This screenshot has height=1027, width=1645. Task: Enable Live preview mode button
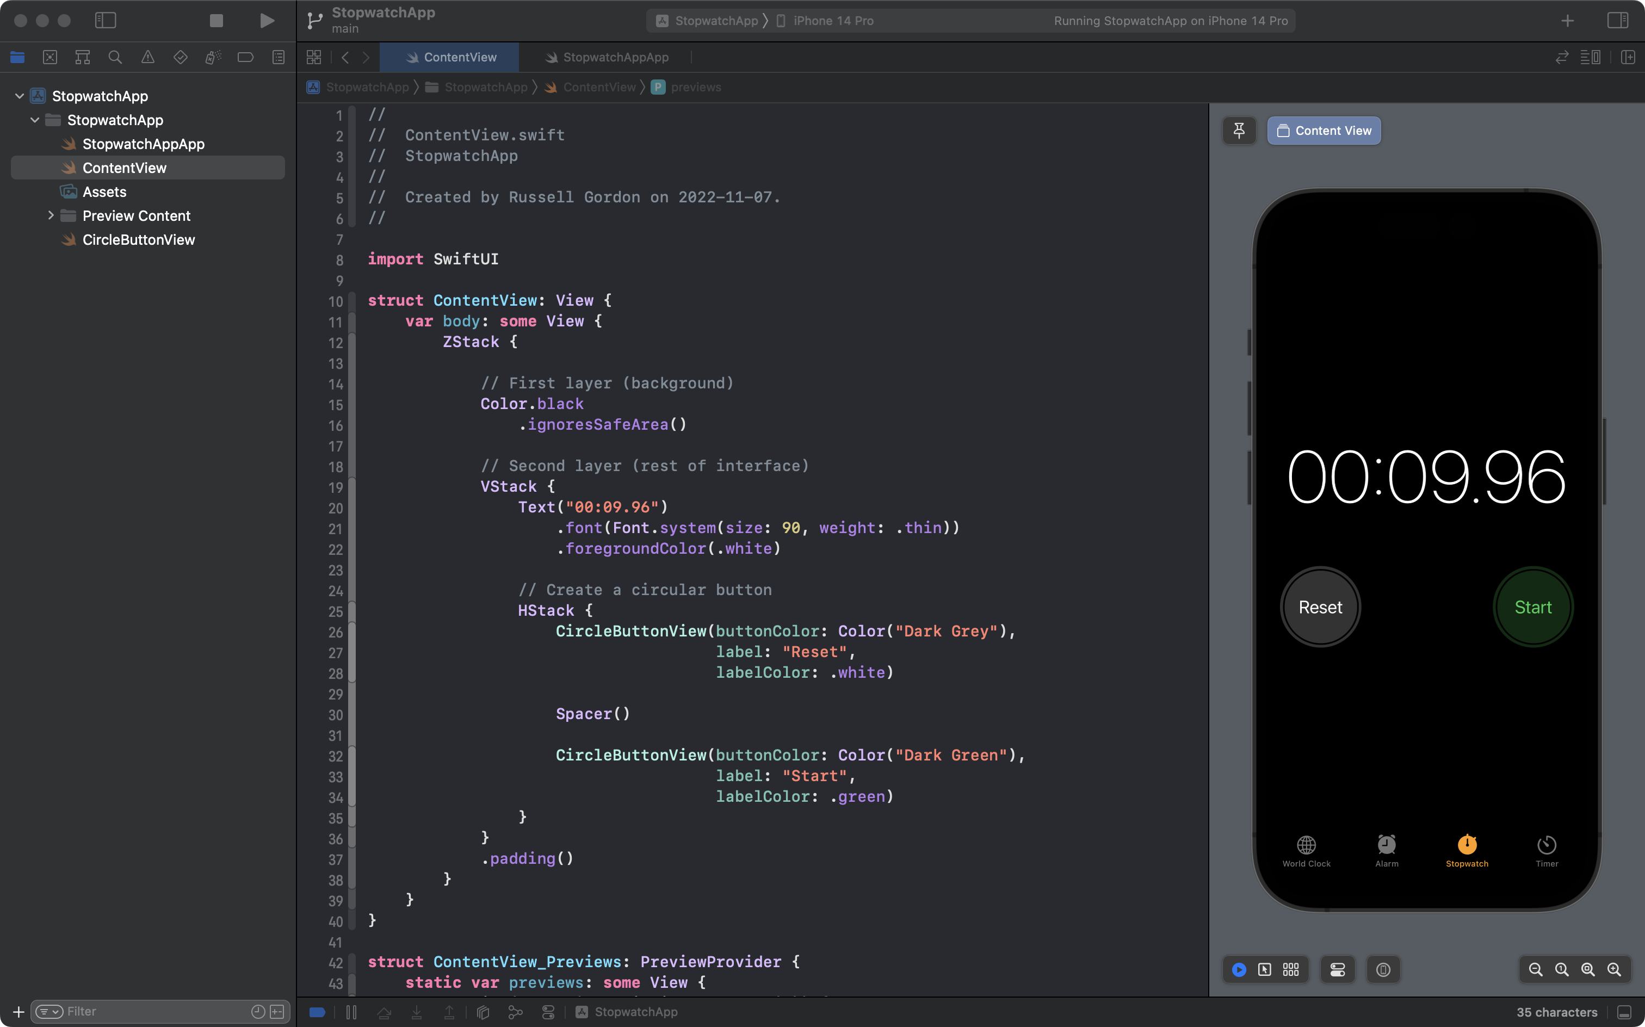[x=1239, y=969]
